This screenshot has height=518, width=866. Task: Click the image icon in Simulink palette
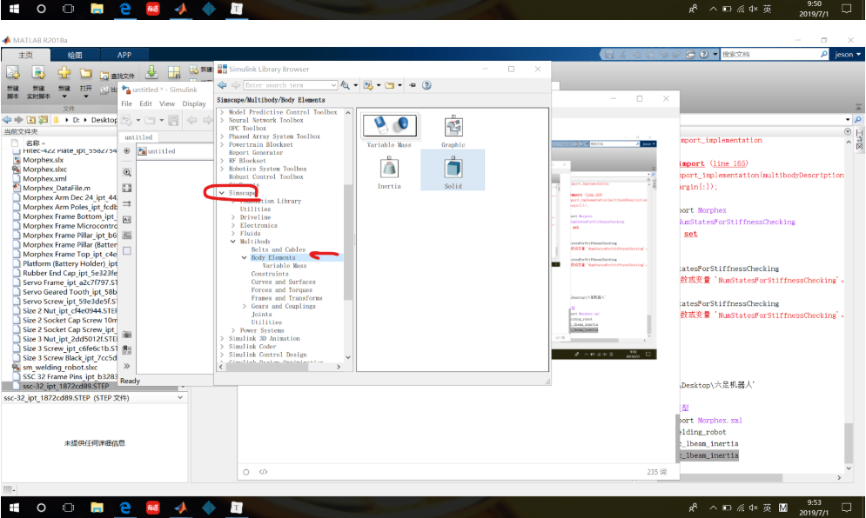pos(127,235)
